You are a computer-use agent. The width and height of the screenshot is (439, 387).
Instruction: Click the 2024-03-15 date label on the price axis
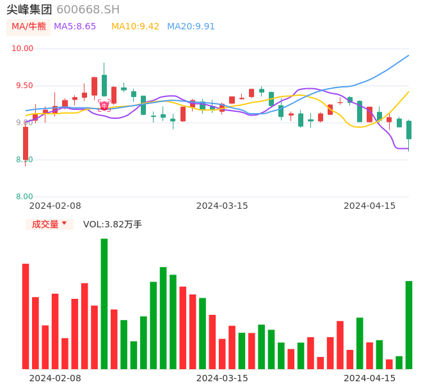pyautogui.click(x=222, y=206)
